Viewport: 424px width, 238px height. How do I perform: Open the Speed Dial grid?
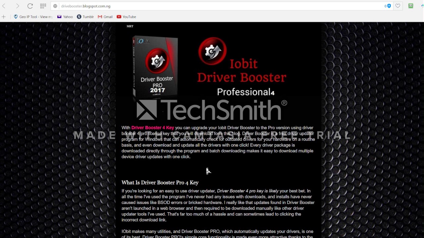43,6
